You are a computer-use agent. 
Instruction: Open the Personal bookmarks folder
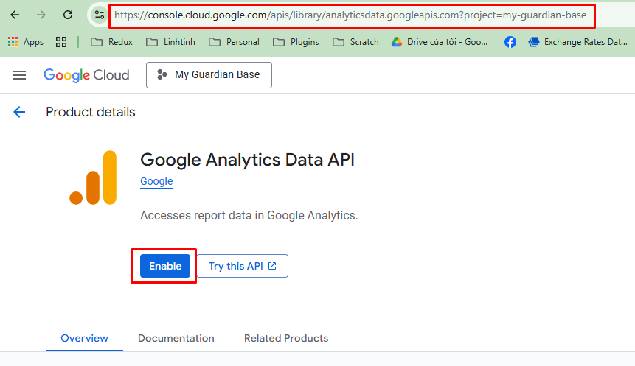point(234,42)
